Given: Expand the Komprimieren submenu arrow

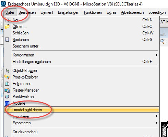Looking at the screenshot, I should click(x=157, y=55).
